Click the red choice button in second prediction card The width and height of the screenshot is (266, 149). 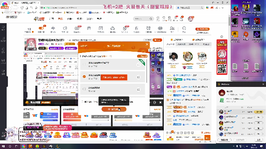pos(72,115)
